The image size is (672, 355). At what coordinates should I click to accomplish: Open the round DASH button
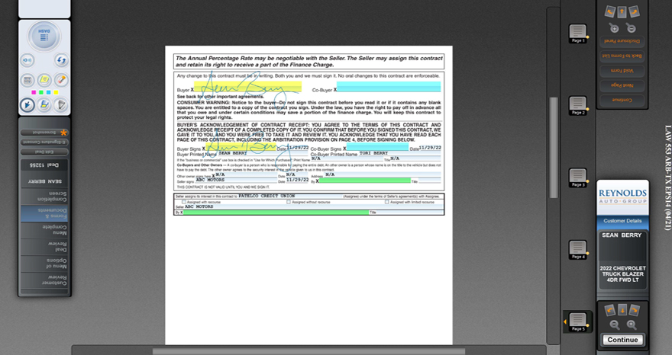(x=44, y=36)
